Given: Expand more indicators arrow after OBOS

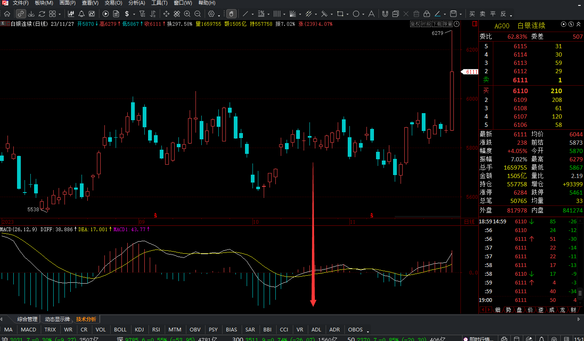Looking at the screenshot, I should pos(368,332).
